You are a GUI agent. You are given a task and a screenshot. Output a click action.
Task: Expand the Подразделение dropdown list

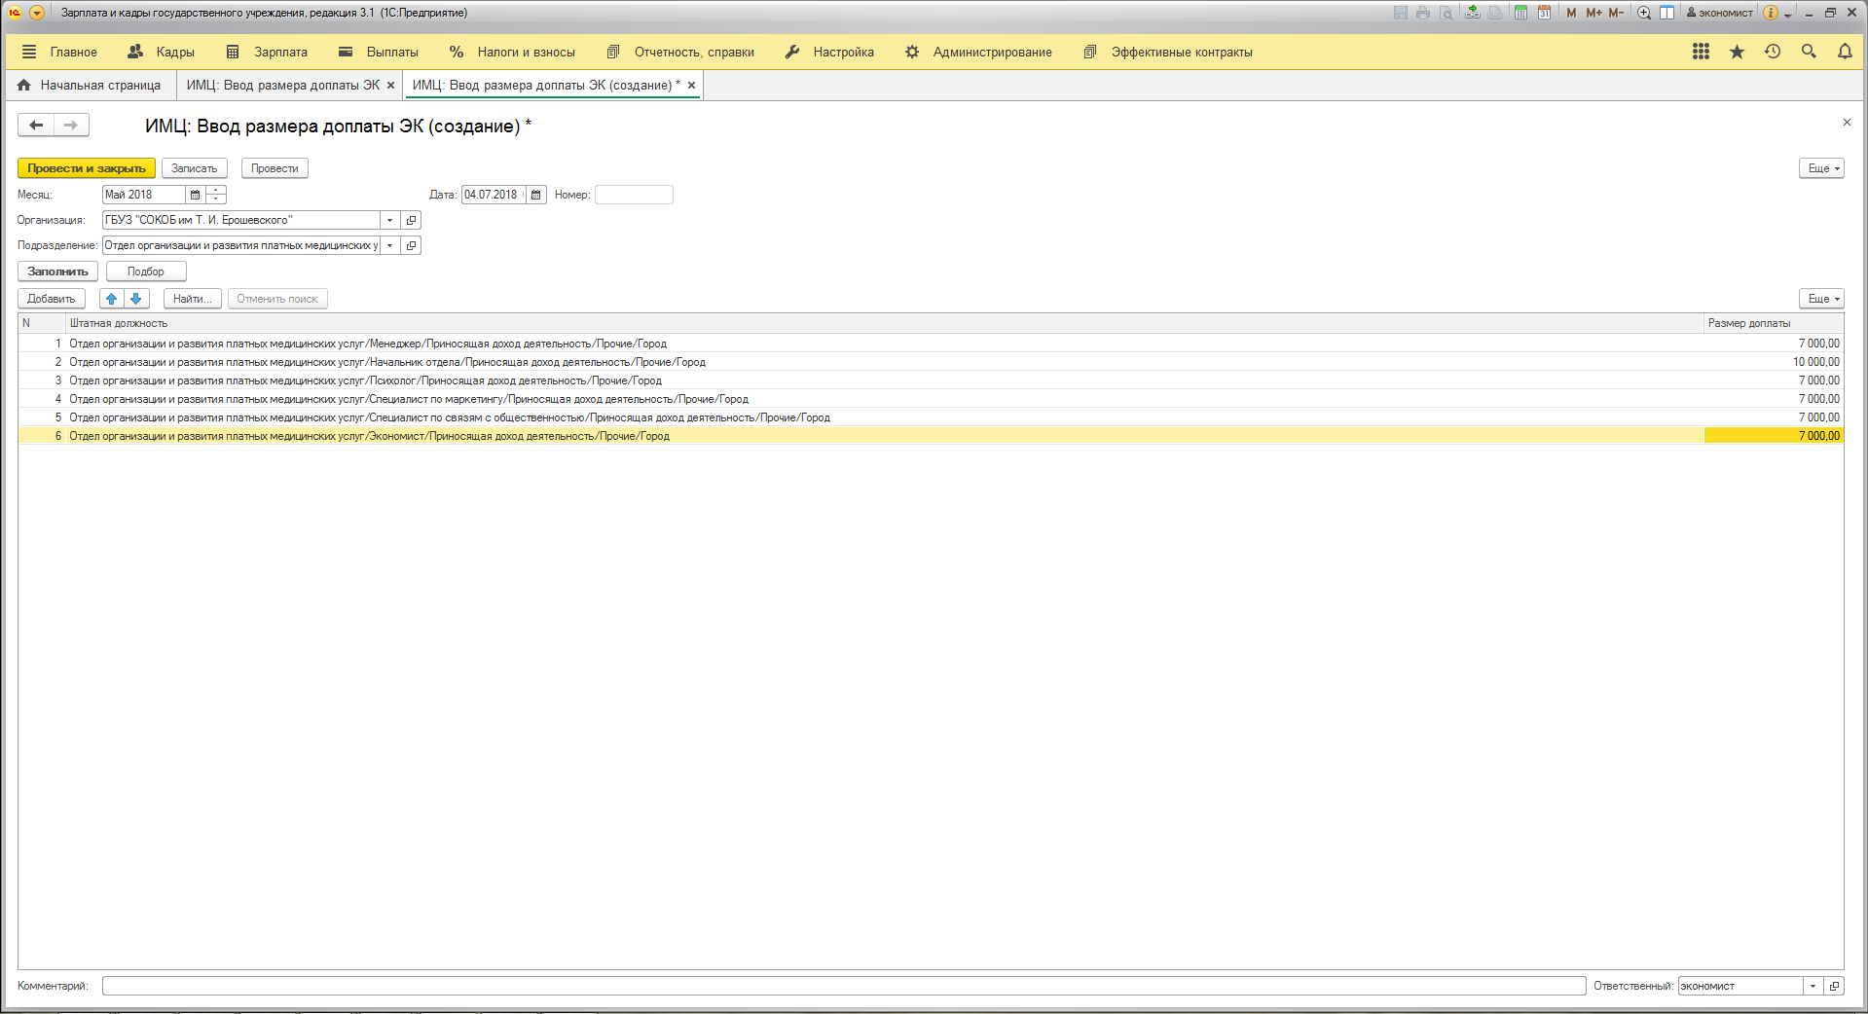click(x=390, y=245)
